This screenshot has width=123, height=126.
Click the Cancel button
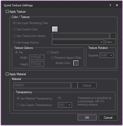(x=108, y=118)
